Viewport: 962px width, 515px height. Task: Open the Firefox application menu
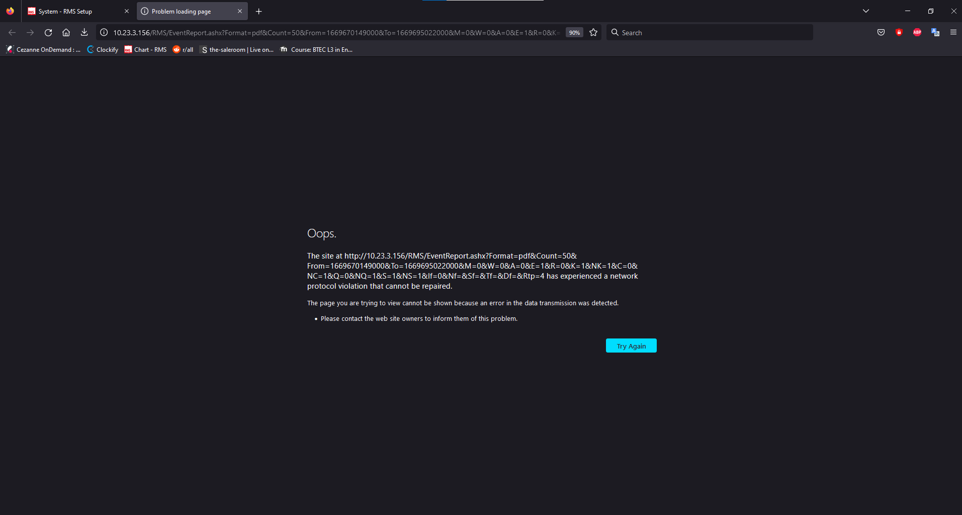pos(953,32)
